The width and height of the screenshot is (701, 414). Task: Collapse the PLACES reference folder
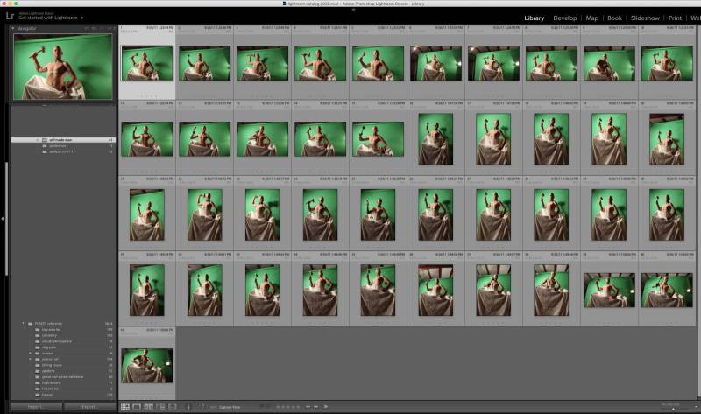coord(25,323)
